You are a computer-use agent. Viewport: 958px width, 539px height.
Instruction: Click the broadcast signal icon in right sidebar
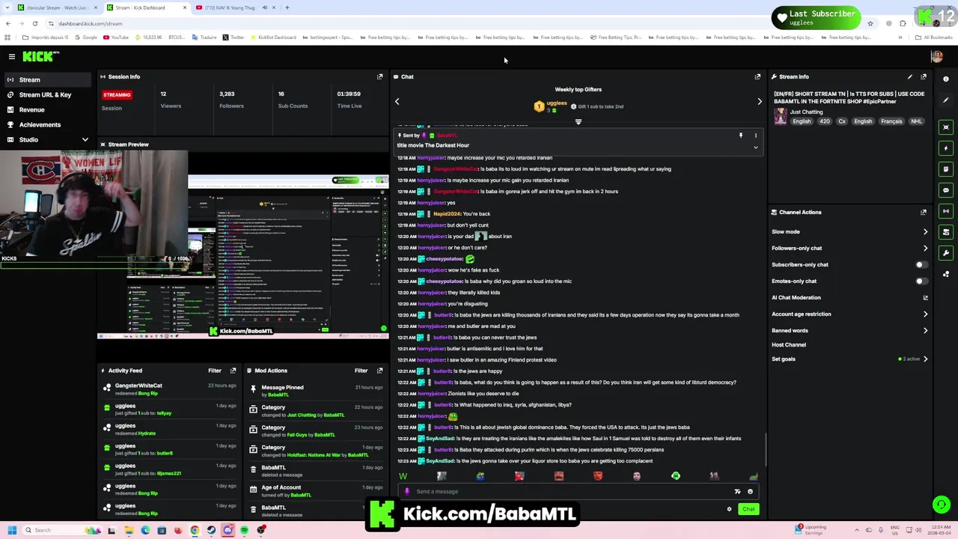pos(946,211)
